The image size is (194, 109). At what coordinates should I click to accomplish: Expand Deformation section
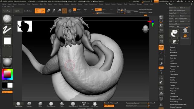(x=174, y=74)
